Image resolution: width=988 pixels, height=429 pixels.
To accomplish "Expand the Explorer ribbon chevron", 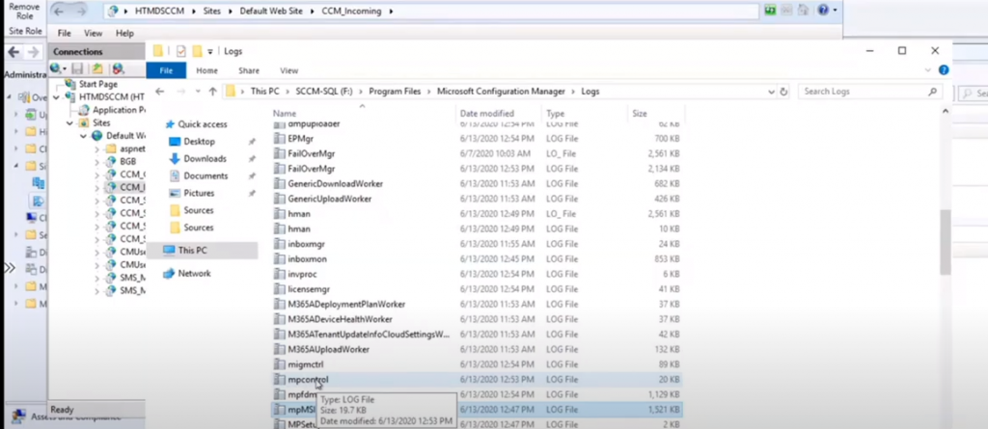I will (927, 70).
